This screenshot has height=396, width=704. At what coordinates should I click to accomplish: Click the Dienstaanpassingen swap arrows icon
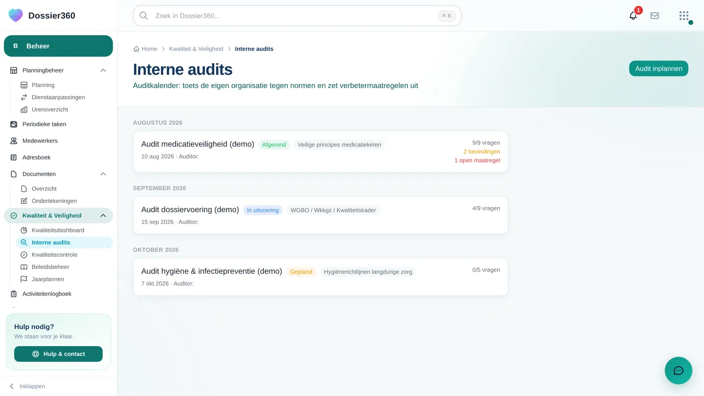(x=24, y=97)
